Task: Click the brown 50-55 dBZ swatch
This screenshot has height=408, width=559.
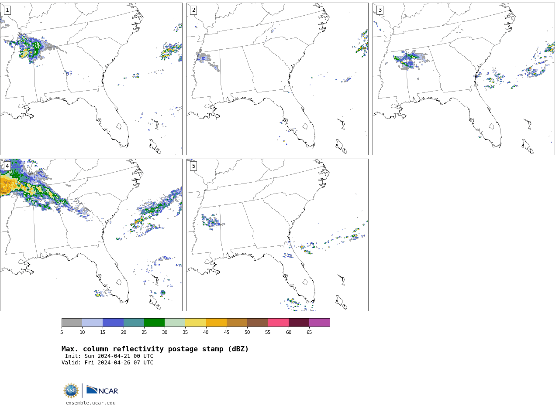Action: click(258, 323)
